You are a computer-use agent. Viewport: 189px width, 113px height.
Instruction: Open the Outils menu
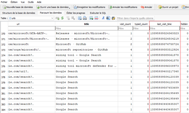click(30, 2)
